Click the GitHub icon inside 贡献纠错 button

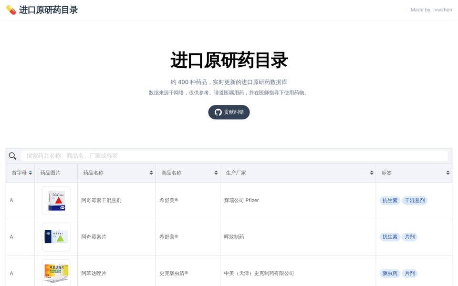tap(218, 112)
